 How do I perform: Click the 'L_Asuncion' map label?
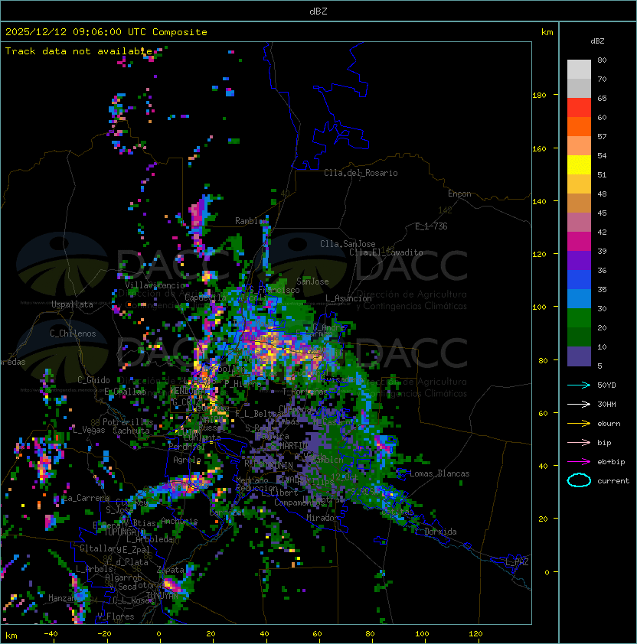[348, 298]
